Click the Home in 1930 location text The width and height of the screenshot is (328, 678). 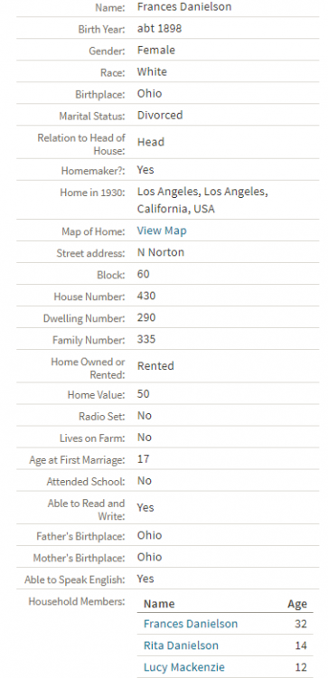[x=202, y=200]
